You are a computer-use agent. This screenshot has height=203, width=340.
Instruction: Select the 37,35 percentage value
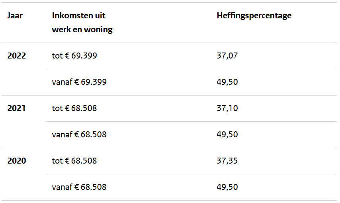coord(227,161)
